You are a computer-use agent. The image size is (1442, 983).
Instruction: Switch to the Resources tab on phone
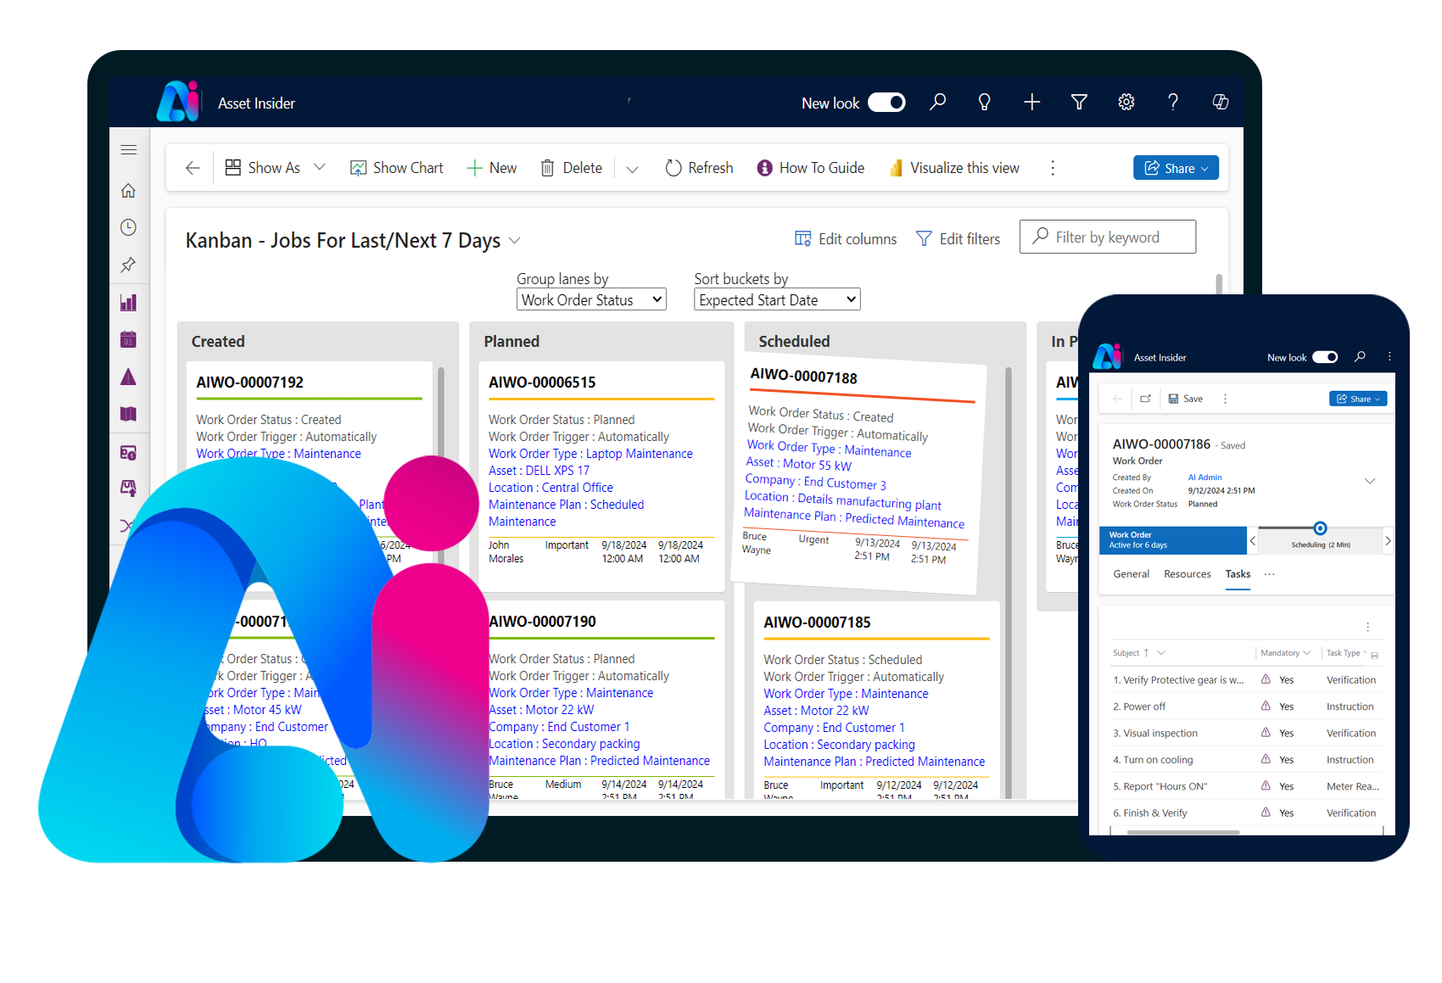(x=1188, y=574)
